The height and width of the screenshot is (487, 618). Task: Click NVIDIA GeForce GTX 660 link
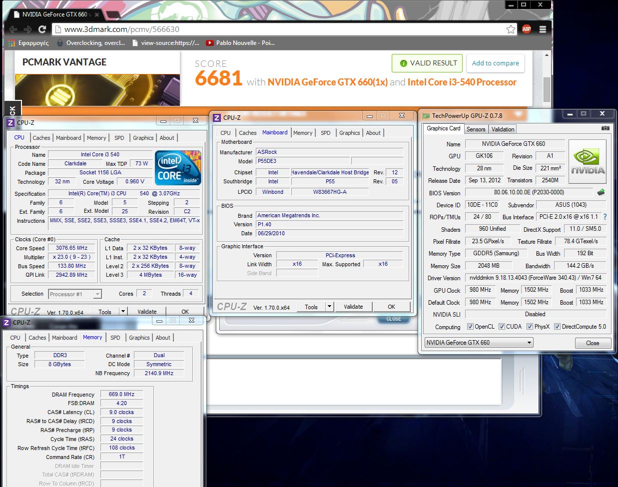coord(328,82)
